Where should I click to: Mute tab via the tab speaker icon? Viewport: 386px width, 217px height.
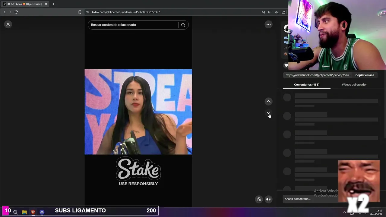click(x=8, y=4)
